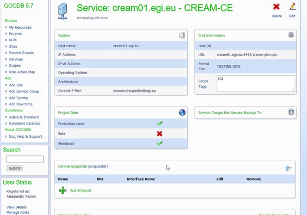This screenshot has width=307, height=215.
Task: Click the green plus Add Endpoint icon
Action: pos(62,190)
